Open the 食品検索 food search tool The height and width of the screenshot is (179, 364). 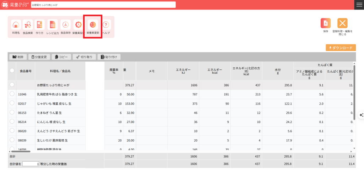(28, 25)
